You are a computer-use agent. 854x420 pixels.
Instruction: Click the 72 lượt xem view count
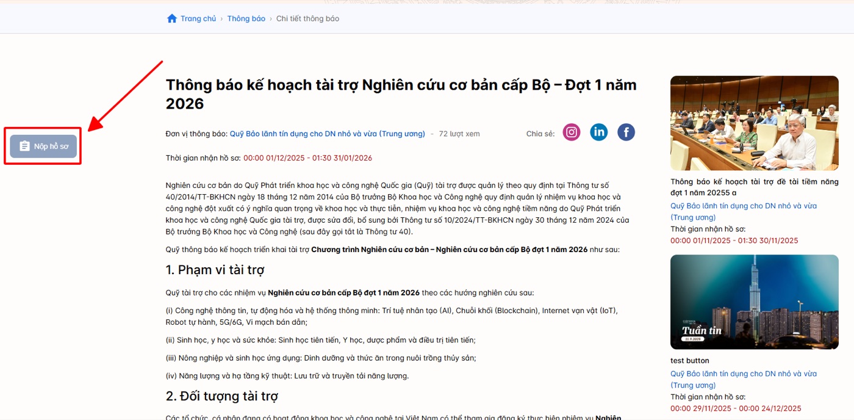pyautogui.click(x=459, y=134)
